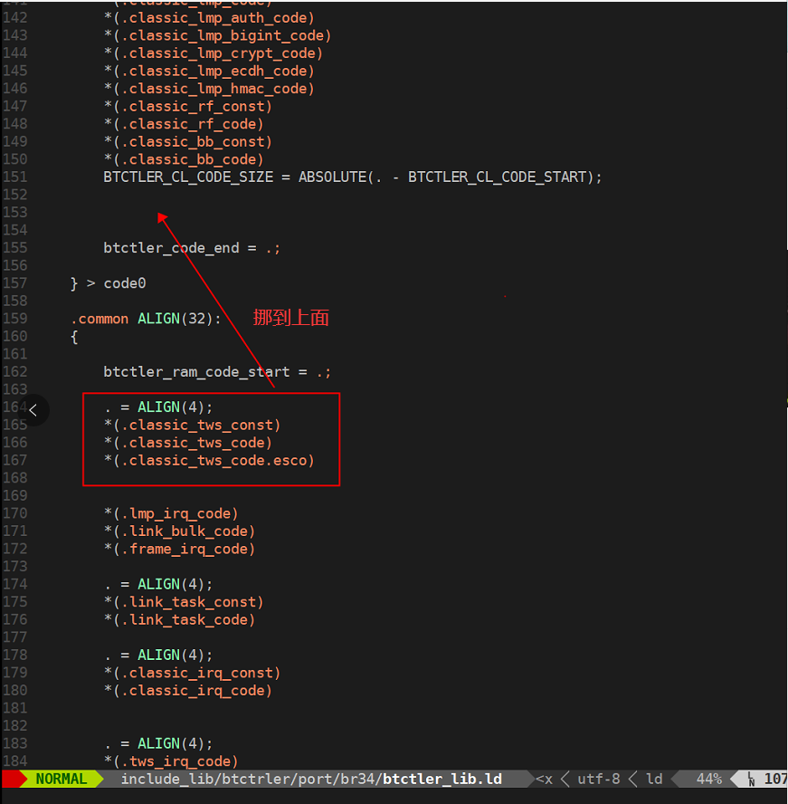Click the btctler_ram_code_start line
The image size is (788, 804).
[217, 372]
